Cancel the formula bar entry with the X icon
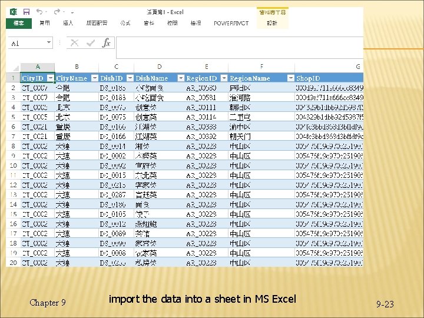 [74, 43]
